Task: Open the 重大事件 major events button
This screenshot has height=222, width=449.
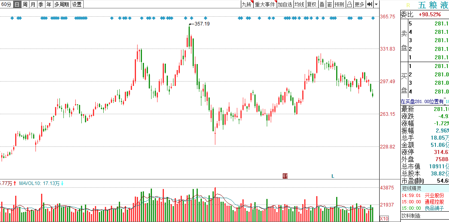Action: pyautogui.click(x=265, y=4)
